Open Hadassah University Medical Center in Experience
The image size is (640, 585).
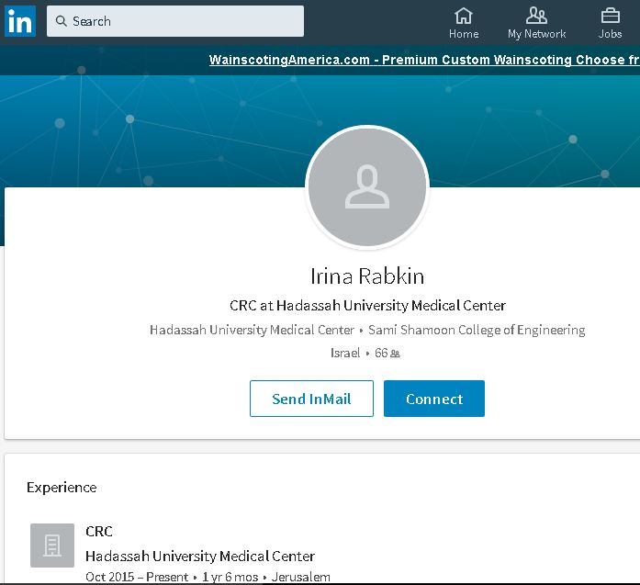click(199, 556)
